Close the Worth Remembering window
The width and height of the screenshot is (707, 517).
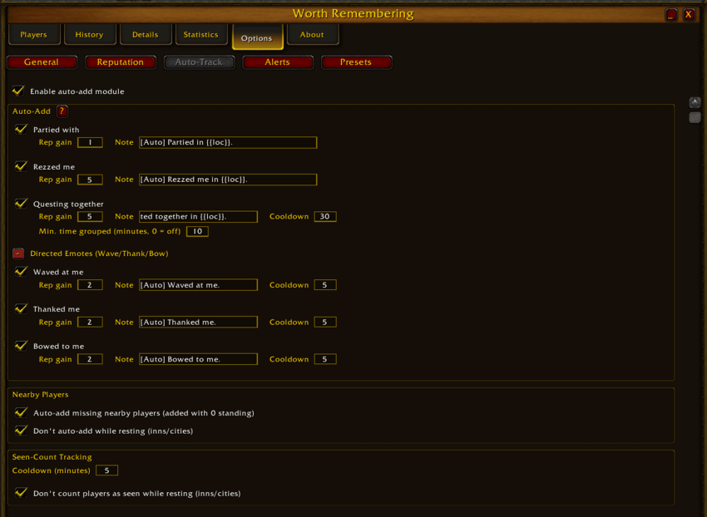click(689, 15)
